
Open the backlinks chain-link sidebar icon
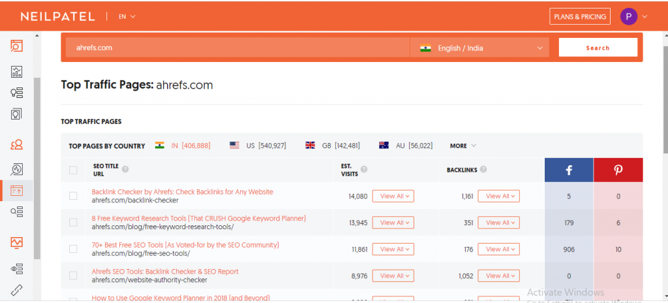[x=16, y=290]
